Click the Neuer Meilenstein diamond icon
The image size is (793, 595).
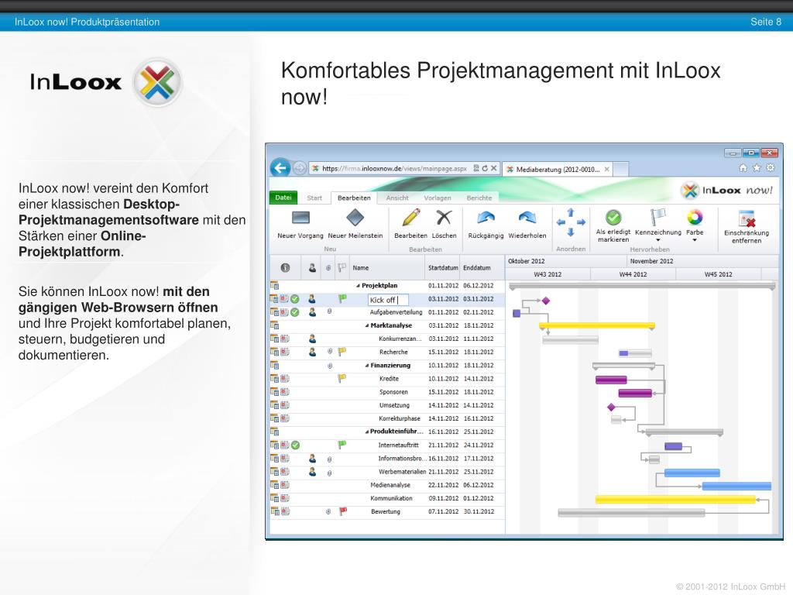click(355, 218)
